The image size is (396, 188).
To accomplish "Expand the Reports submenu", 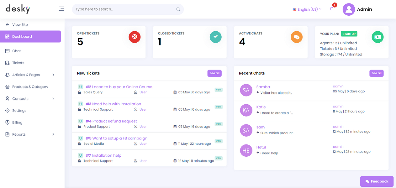I will (x=30, y=134).
